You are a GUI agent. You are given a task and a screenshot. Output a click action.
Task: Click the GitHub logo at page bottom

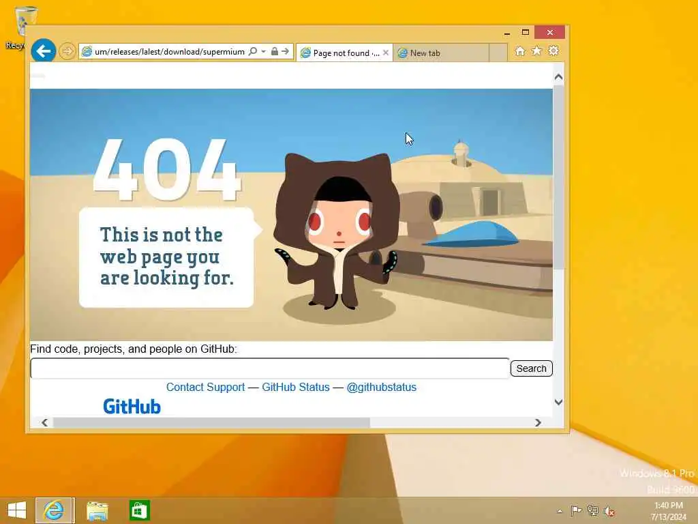coord(132,407)
